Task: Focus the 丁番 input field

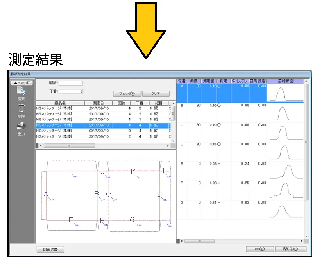Action: tap(71, 91)
